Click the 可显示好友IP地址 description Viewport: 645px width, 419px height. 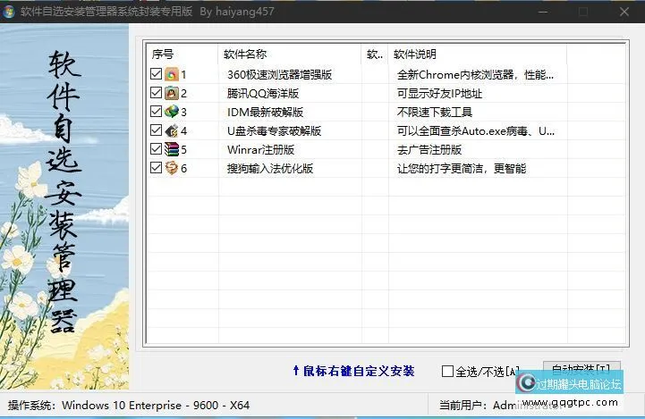pos(439,94)
